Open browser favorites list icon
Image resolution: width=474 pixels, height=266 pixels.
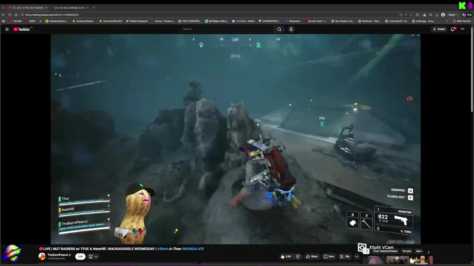coord(430,15)
